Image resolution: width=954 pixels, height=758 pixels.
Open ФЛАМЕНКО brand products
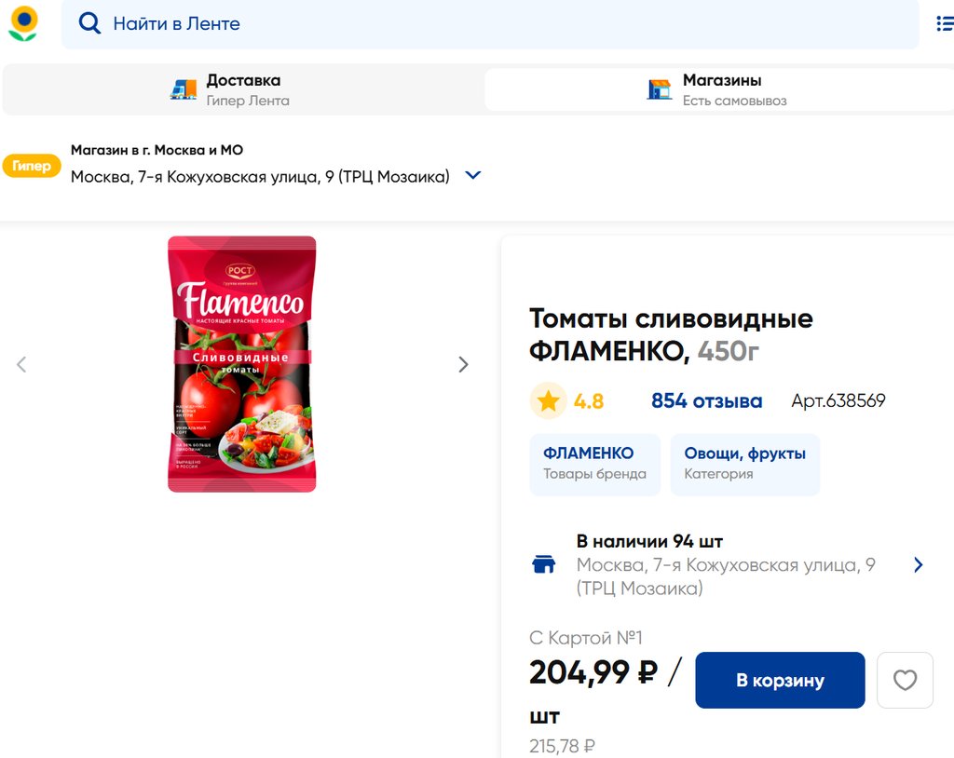(x=594, y=463)
